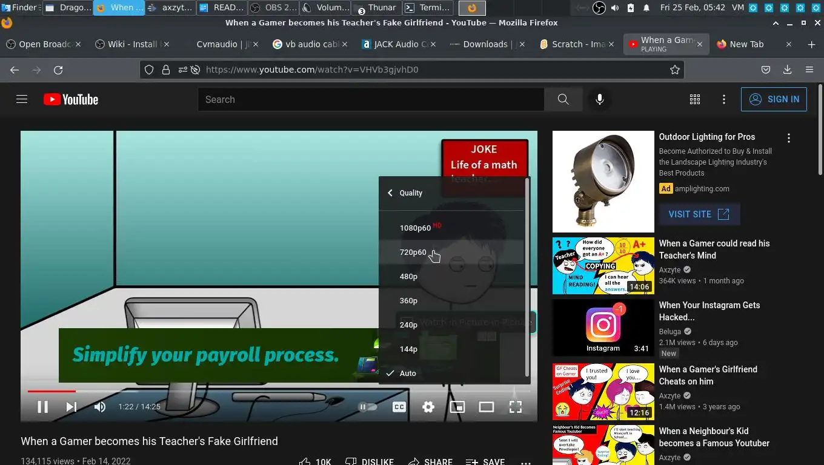Image resolution: width=824 pixels, height=465 pixels.
Task: Like the video thumbs up
Action: [x=315, y=462]
